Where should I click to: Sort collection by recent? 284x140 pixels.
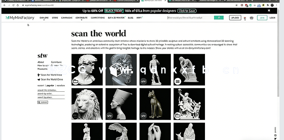pyautogui.click(x=40, y=85)
